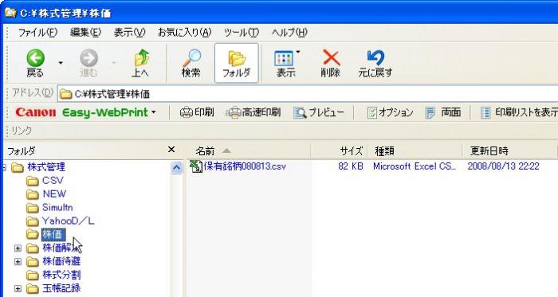Click the 82 KB size cell
Viewport: 558px width, 297px height.
point(350,166)
